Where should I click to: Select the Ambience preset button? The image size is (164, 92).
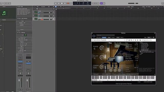[x=132, y=74]
